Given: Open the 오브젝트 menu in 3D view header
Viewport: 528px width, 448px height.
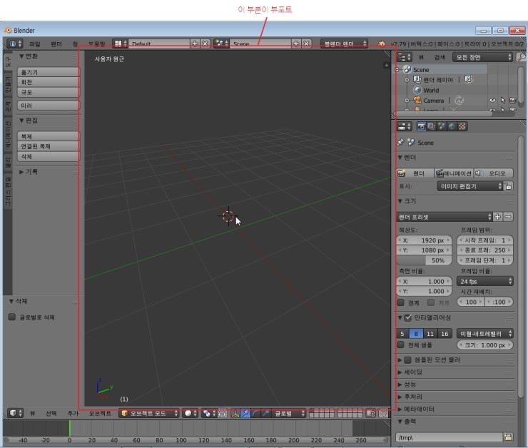Looking at the screenshot, I should (x=100, y=413).
